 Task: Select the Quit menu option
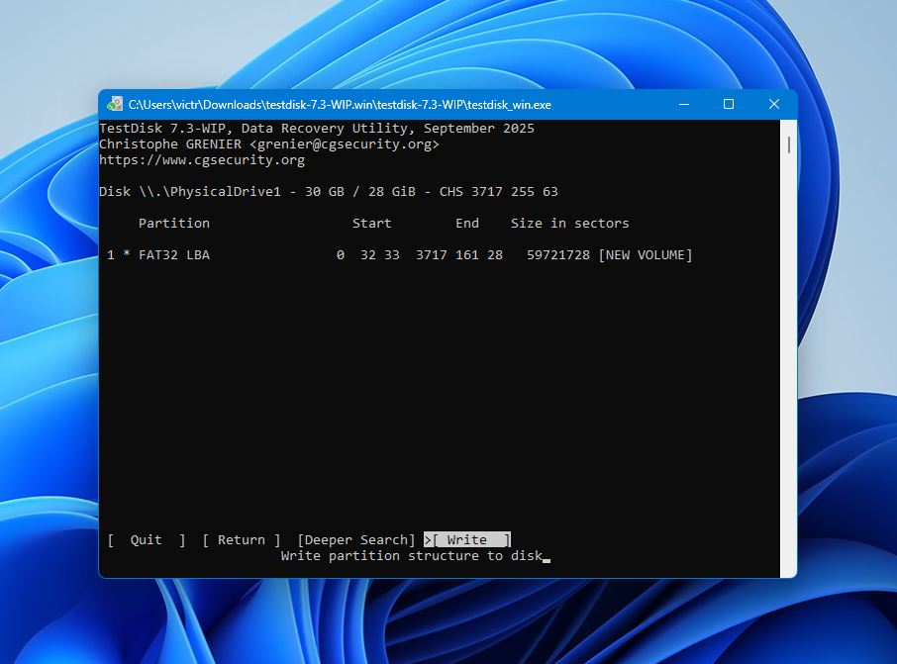tap(147, 540)
